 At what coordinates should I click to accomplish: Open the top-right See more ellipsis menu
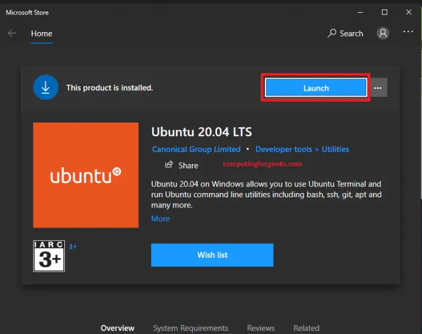tap(408, 31)
